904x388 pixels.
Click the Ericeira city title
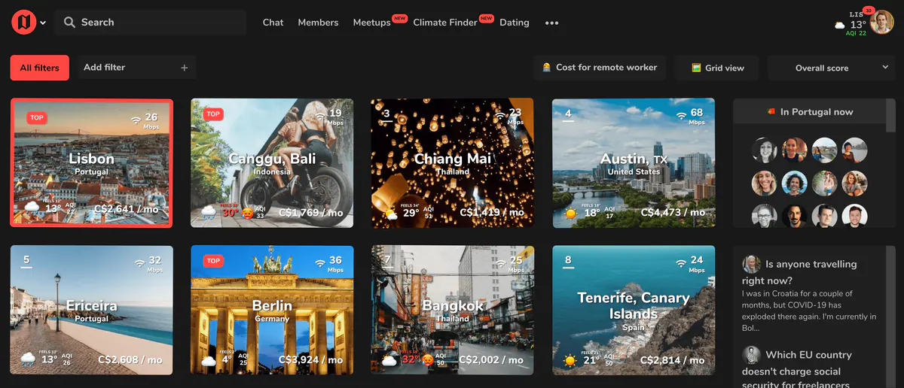pos(92,306)
